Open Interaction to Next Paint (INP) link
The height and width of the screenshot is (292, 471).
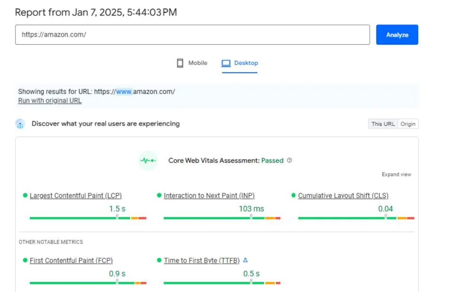click(x=209, y=196)
